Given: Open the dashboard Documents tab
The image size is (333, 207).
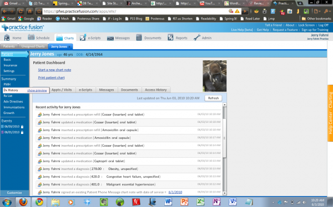Looking at the screenshot, I should click(129, 90).
